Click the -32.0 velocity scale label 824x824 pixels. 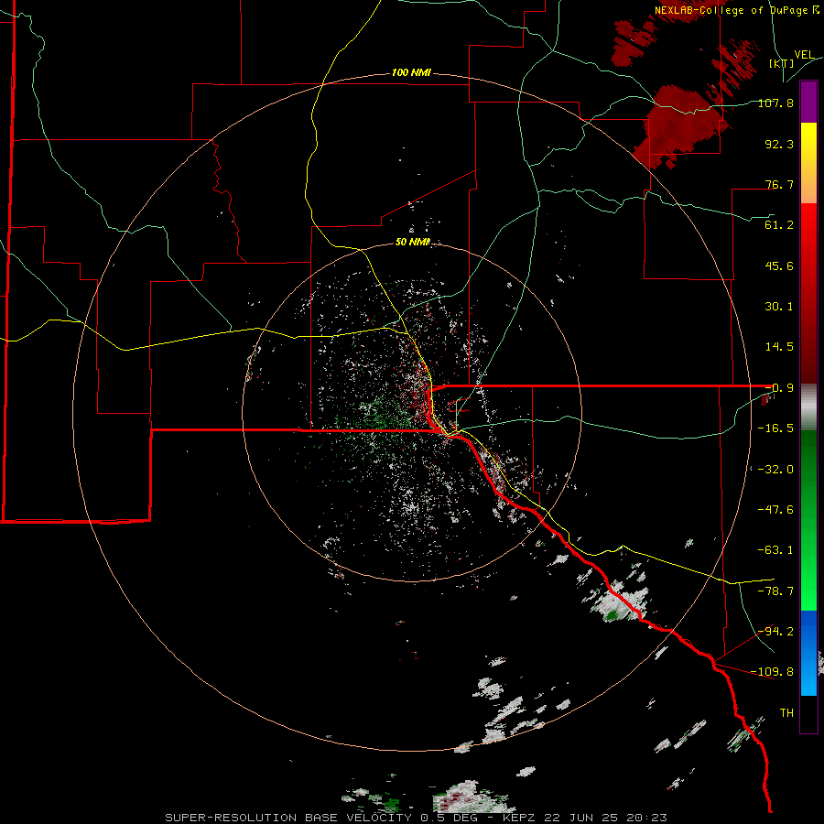(x=776, y=470)
